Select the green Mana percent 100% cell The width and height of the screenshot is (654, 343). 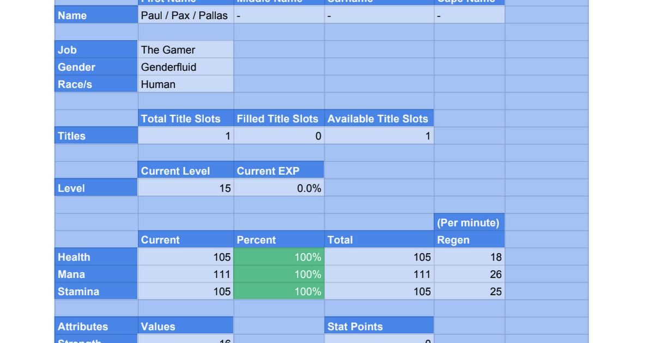[279, 274]
